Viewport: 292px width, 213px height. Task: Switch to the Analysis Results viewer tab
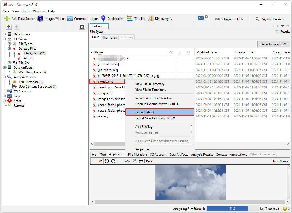click(202, 154)
